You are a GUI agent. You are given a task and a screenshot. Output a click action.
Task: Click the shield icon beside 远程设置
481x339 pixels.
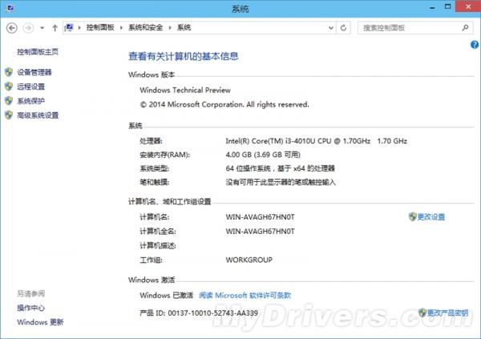click(9, 87)
